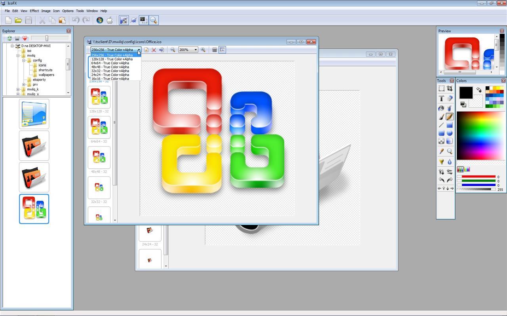Toggle the image list sidebar button
The image size is (507, 316).
coord(222,50)
